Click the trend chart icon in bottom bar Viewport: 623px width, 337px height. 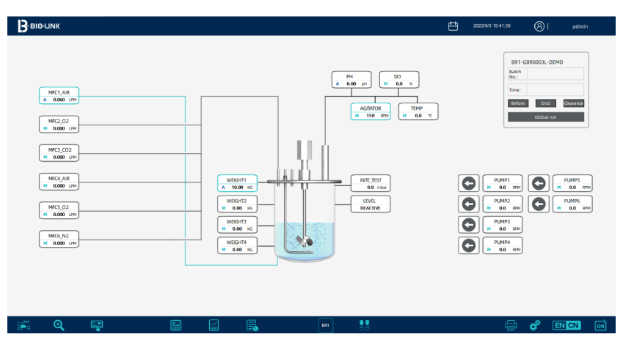(214, 325)
